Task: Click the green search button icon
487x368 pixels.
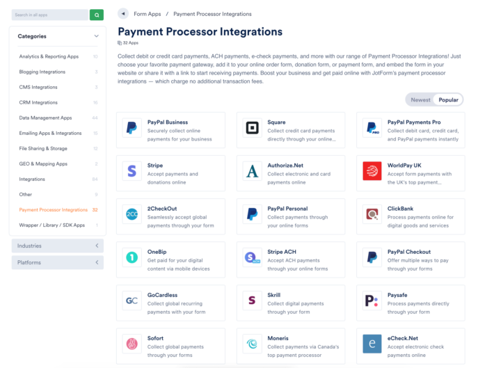Action: [97, 15]
